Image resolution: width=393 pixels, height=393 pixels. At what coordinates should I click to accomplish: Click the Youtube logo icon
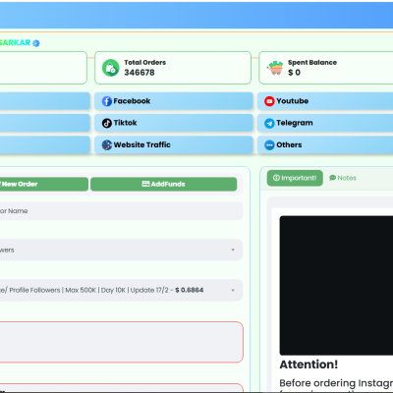pos(269,101)
